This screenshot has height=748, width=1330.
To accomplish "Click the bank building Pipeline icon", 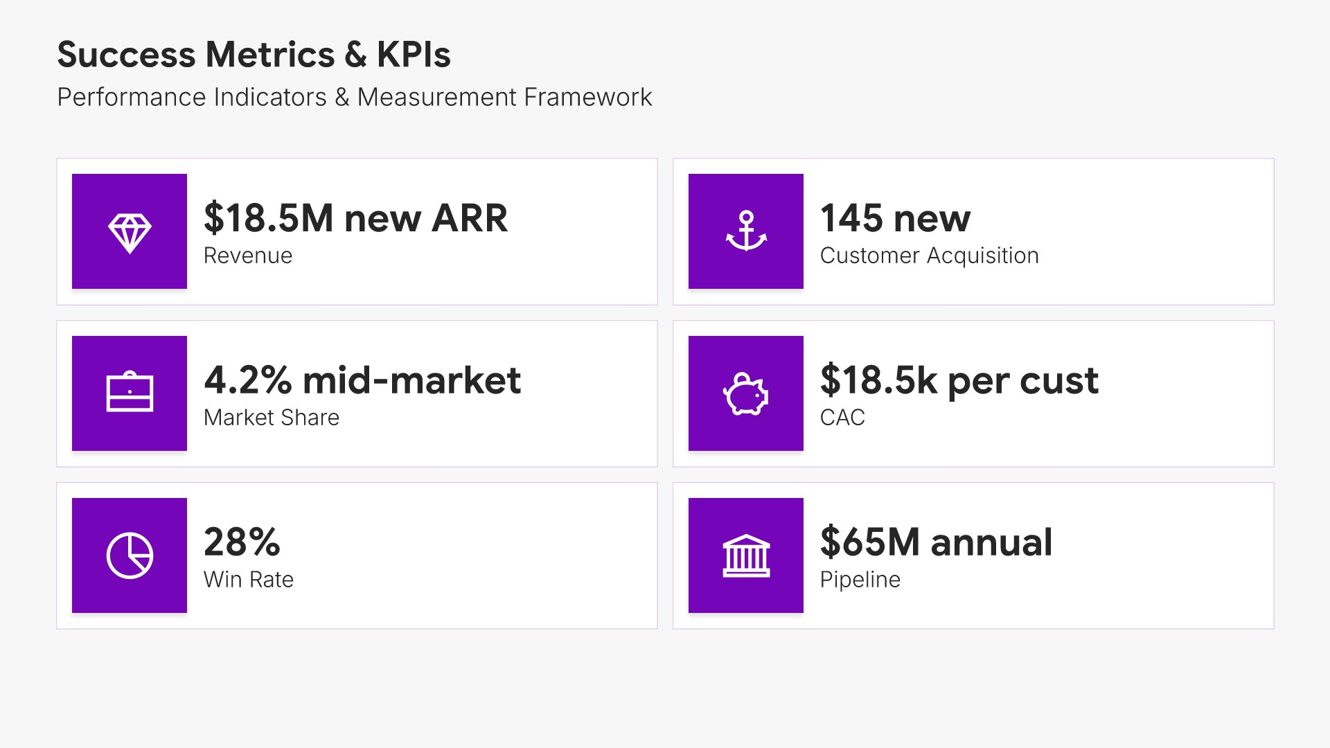I will 746,555.
